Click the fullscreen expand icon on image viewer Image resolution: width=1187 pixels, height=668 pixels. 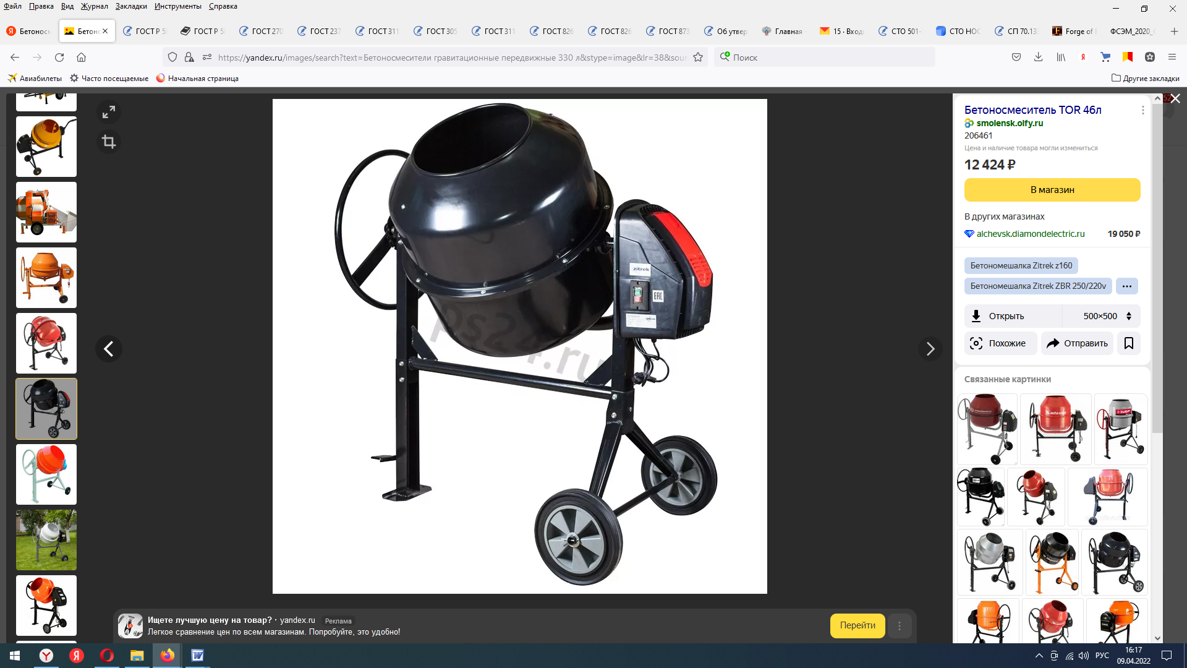(x=109, y=112)
